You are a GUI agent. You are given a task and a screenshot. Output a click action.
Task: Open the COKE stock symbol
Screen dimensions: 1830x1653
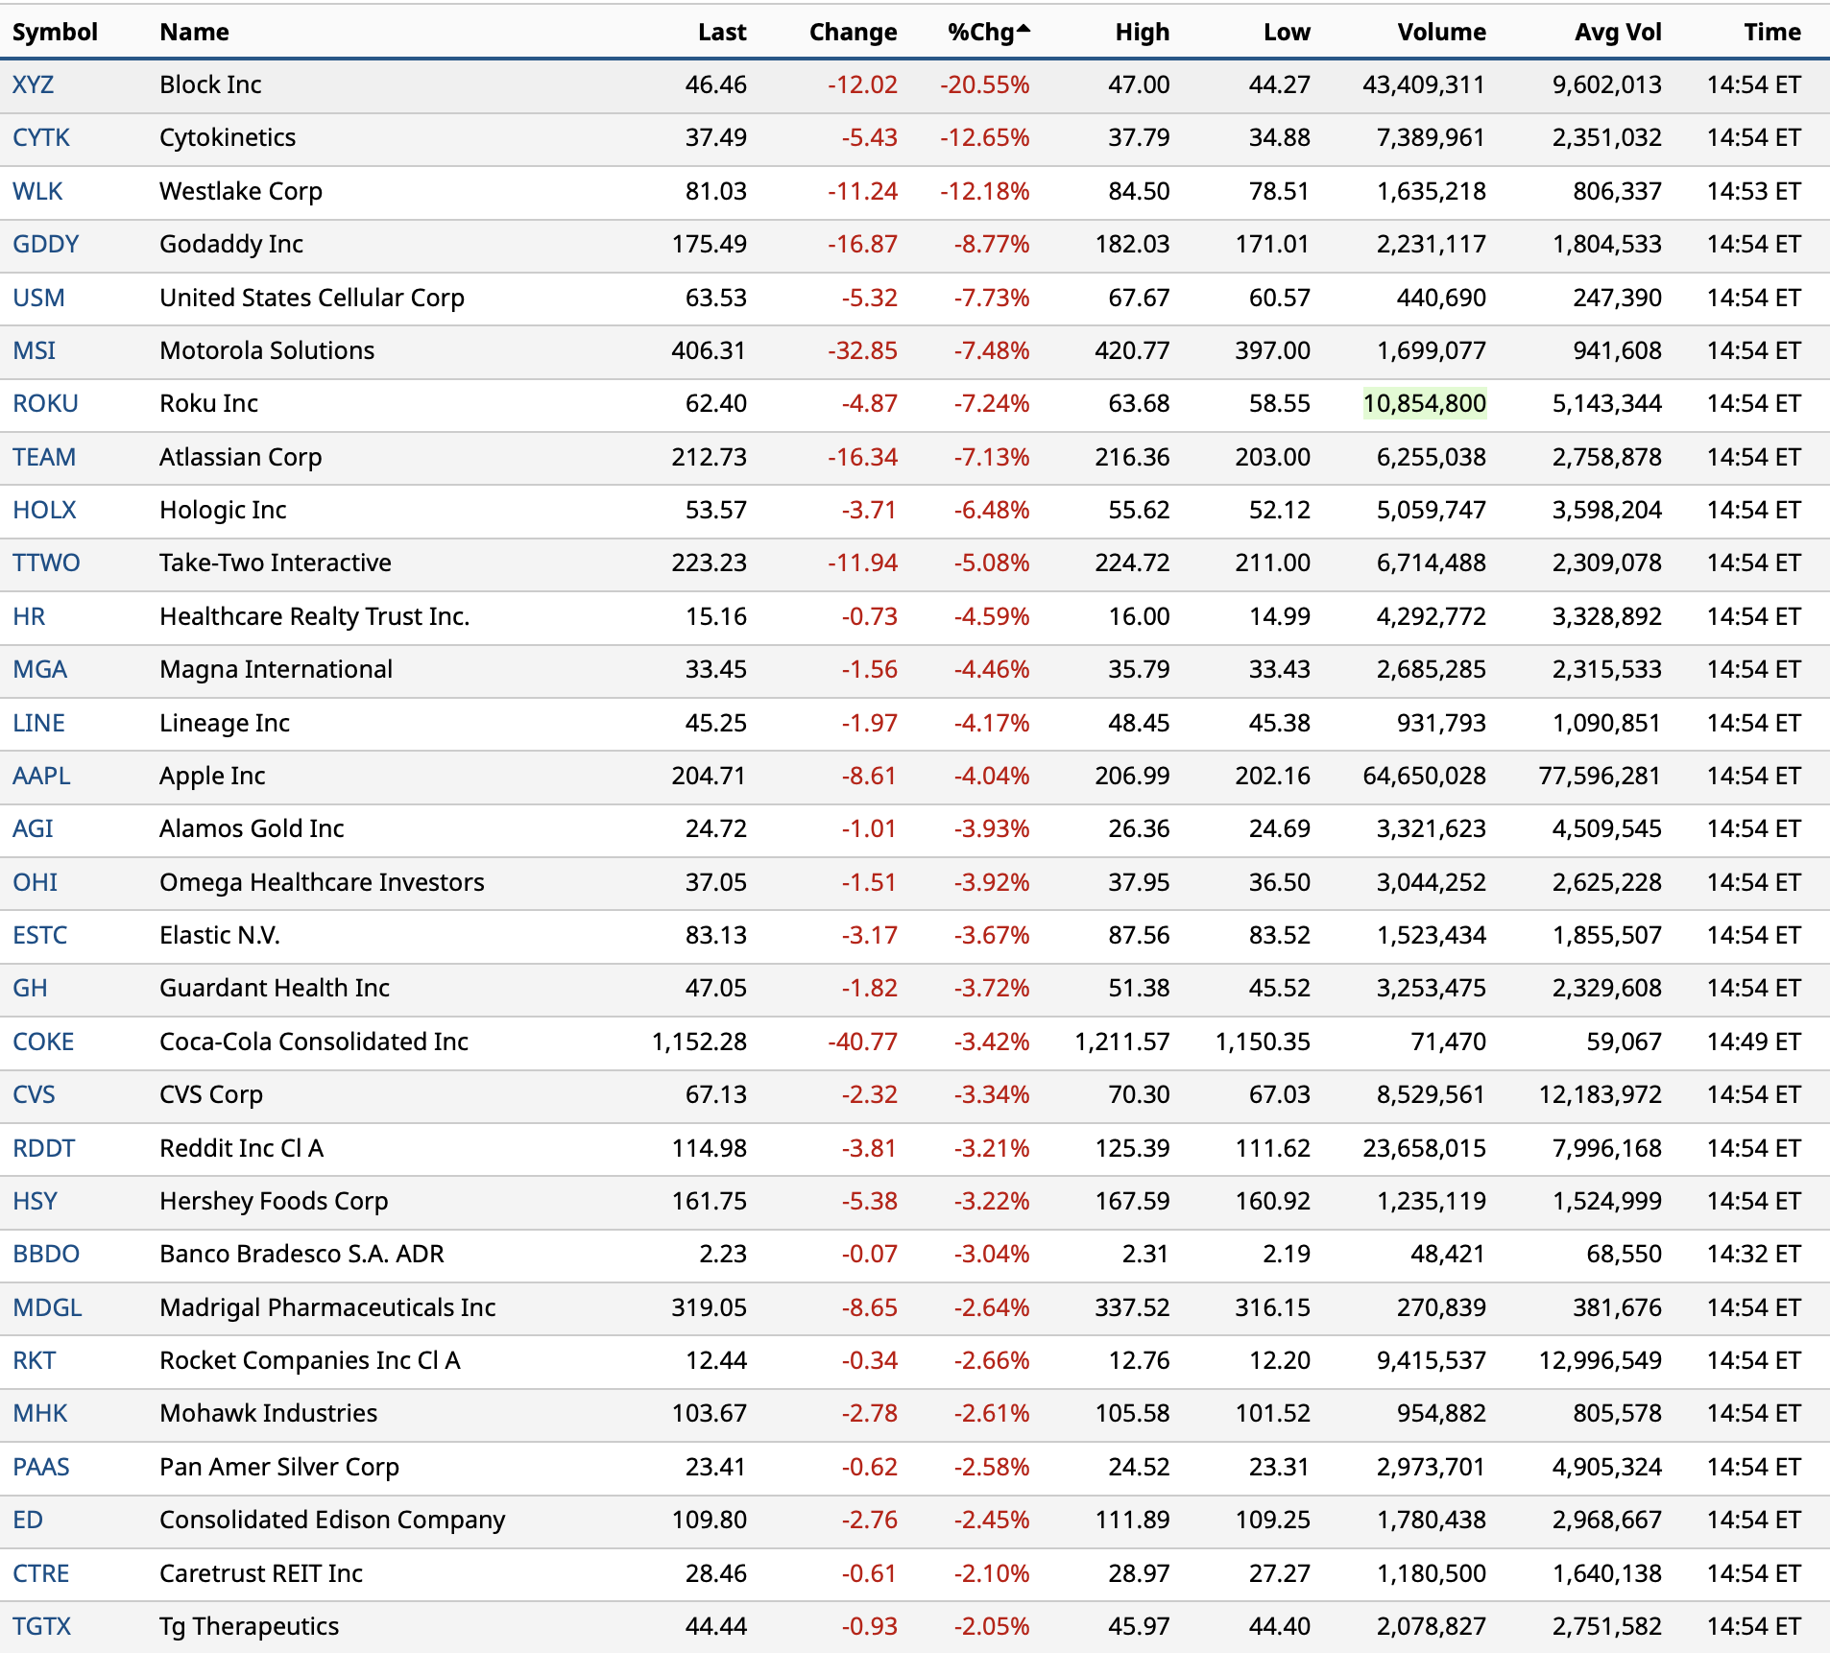43,1042
